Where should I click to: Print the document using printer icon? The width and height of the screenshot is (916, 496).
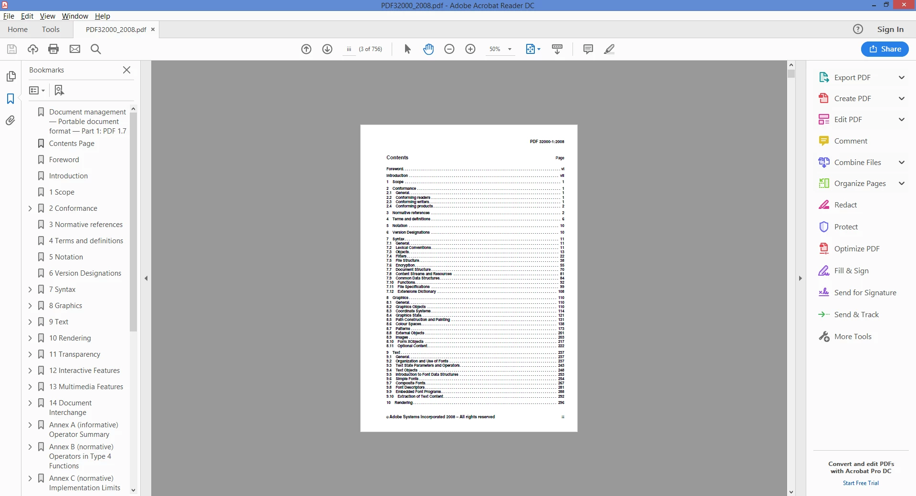(53, 49)
